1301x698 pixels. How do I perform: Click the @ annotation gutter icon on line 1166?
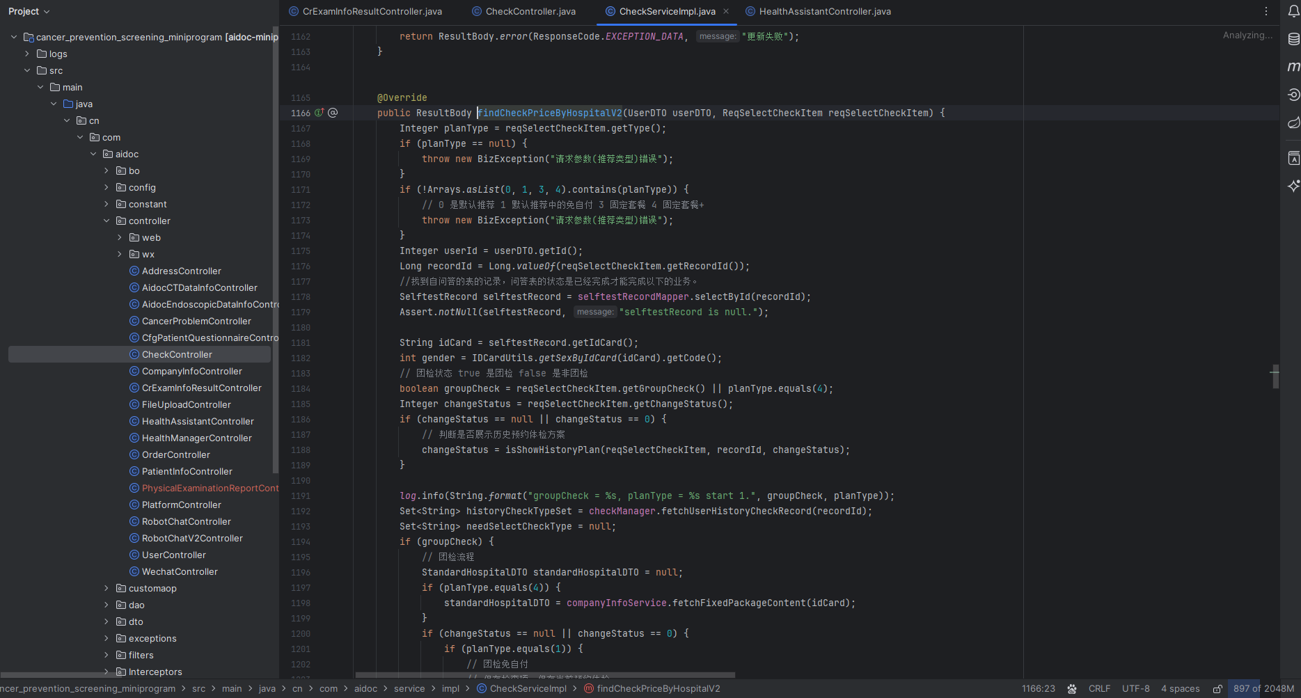tap(333, 113)
